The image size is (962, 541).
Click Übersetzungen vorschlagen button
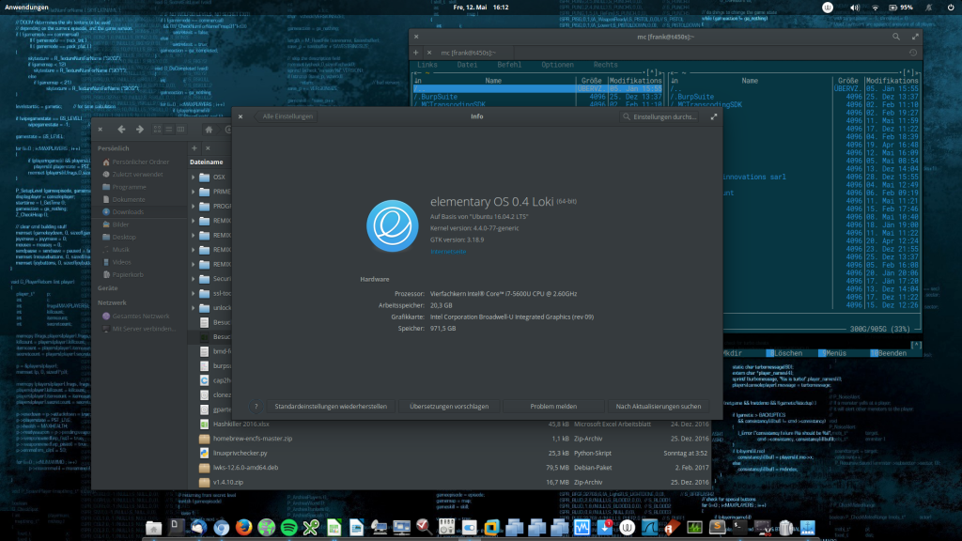449,406
